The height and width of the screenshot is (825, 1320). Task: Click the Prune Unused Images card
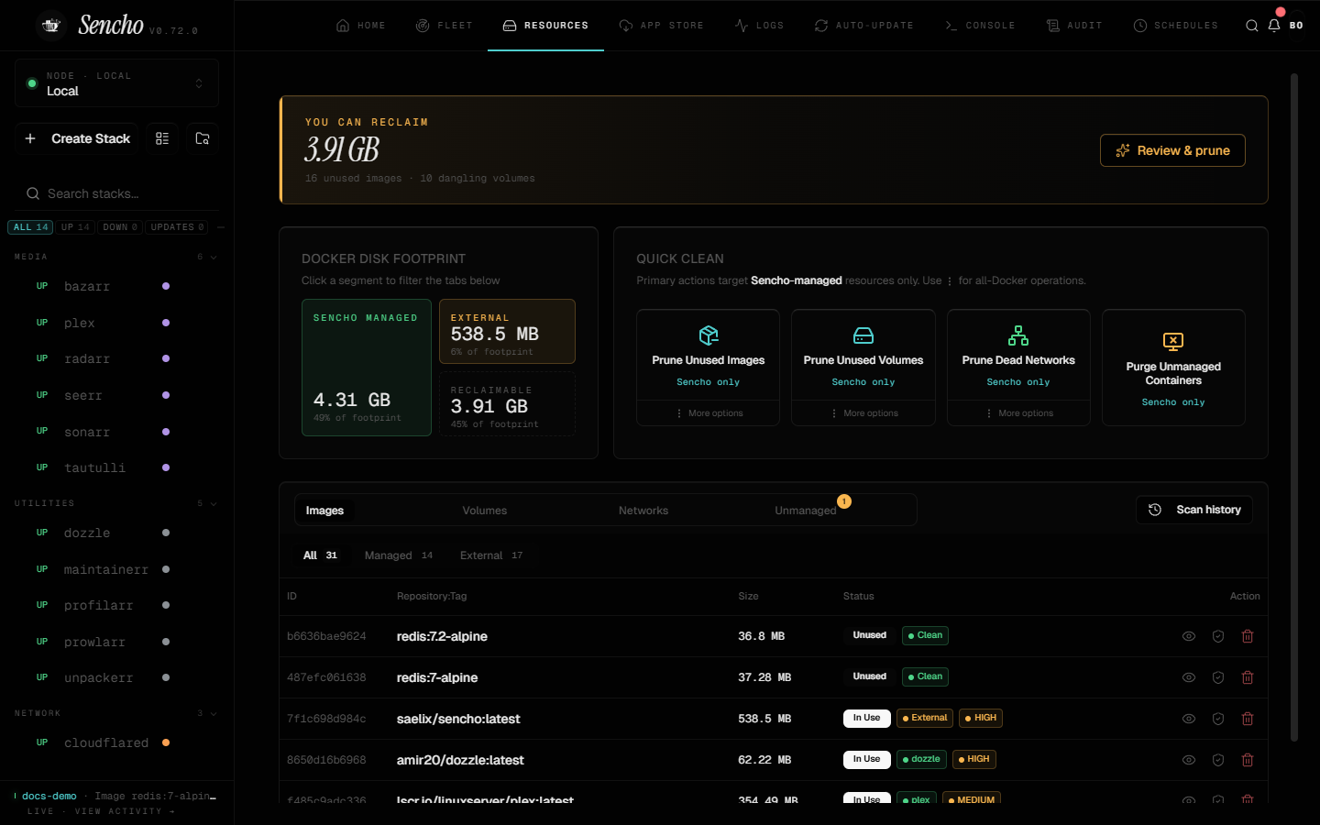[x=708, y=355]
